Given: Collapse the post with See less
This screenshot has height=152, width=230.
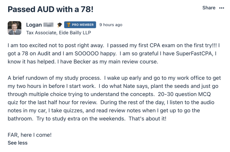Looking at the screenshot, I should click(x=18, y=143).
